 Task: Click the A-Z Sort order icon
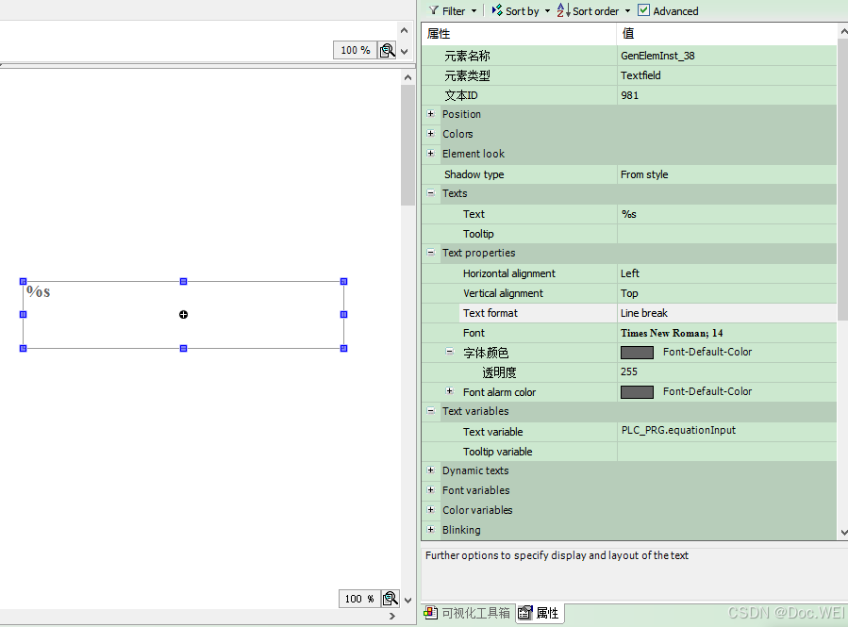(563, 10)
